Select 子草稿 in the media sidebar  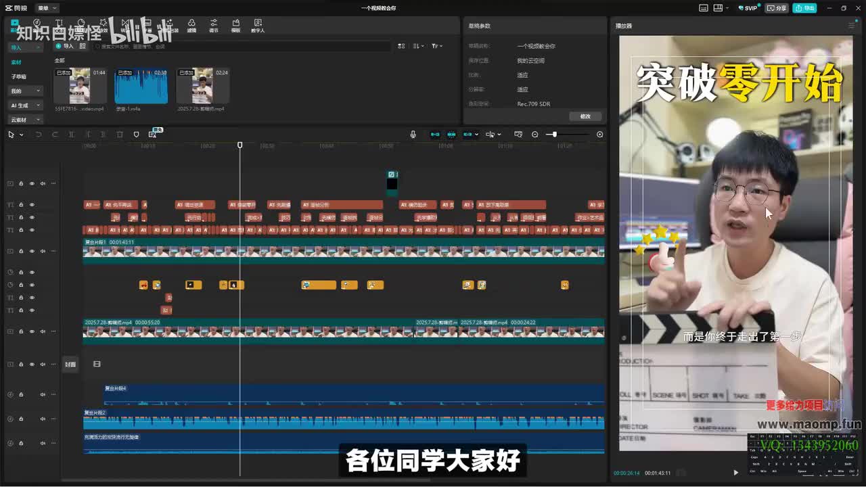pos(18,76)
